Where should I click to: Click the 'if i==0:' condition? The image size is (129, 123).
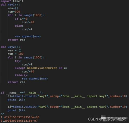click(x=21, y=19)
